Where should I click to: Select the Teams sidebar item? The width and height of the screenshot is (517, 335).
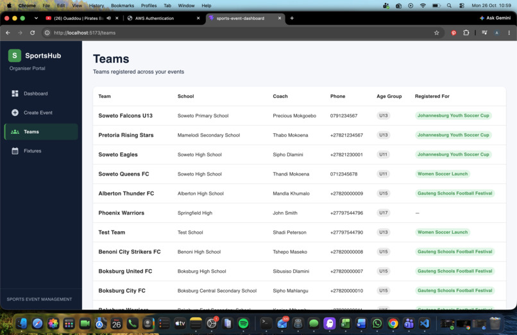point(41,132)
